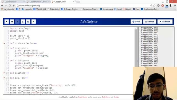The height and width of the screenshot is (100, 177).
Task: Open the Application Priv... bookmark
Action: [150, 9]
